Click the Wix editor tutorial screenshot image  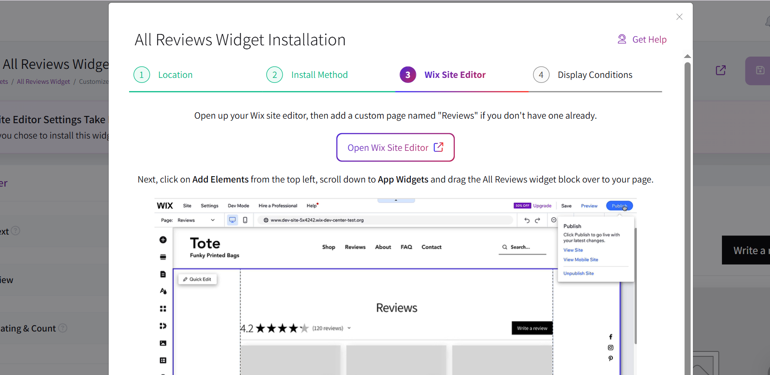tap(395, 287)
